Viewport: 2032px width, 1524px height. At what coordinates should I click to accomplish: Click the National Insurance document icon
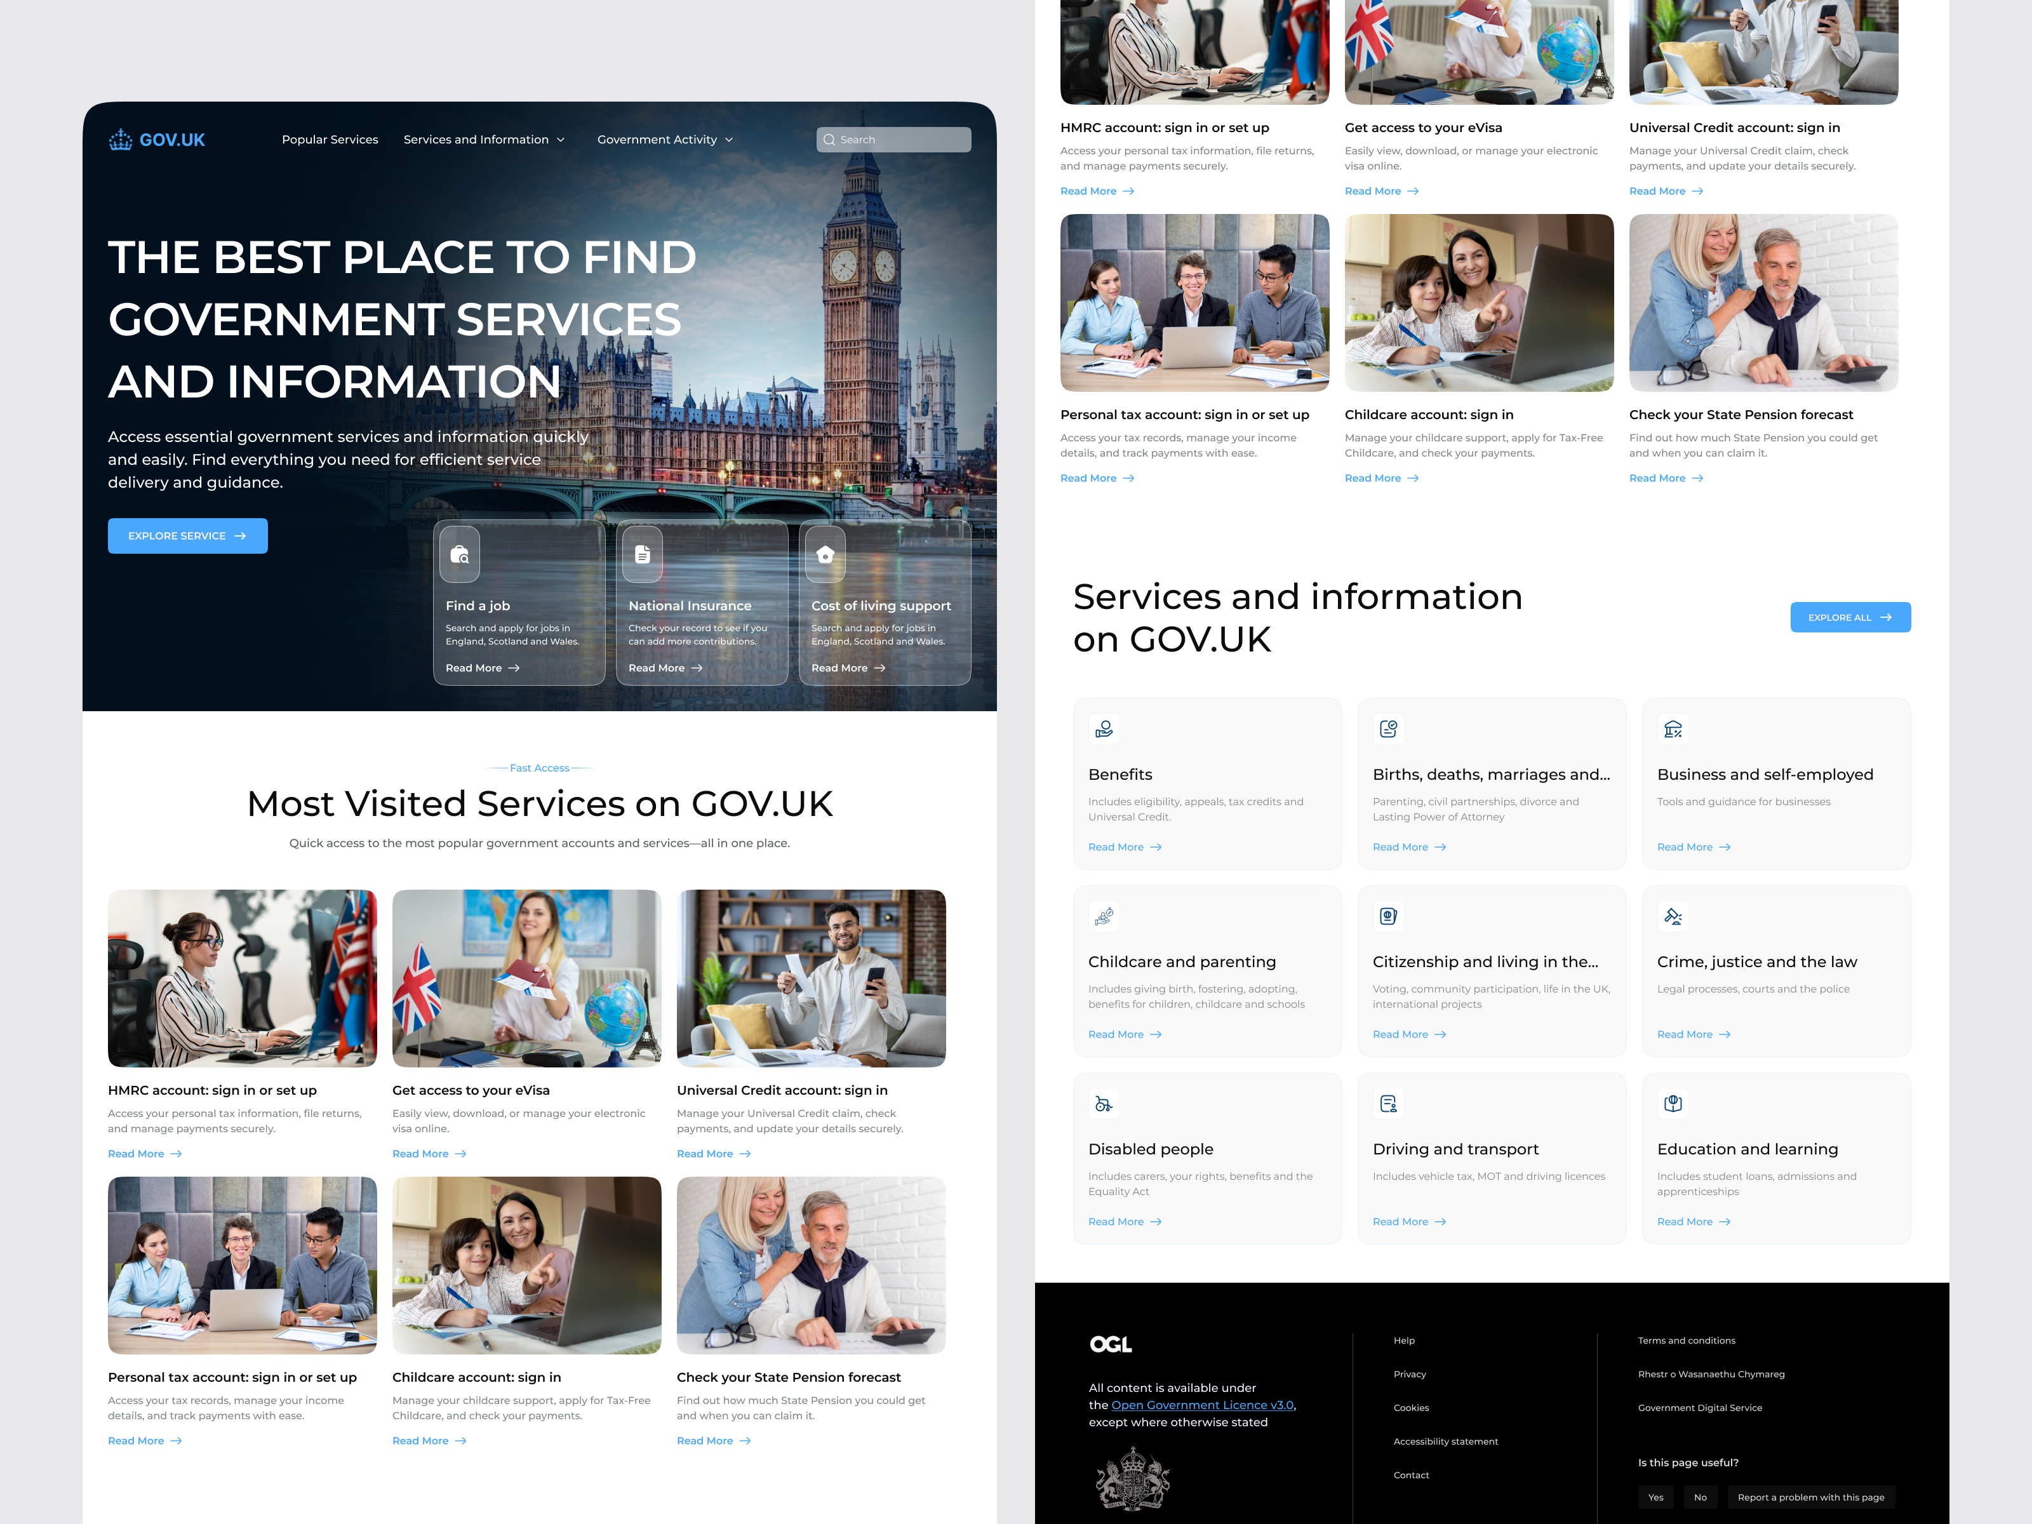point(642,554)
